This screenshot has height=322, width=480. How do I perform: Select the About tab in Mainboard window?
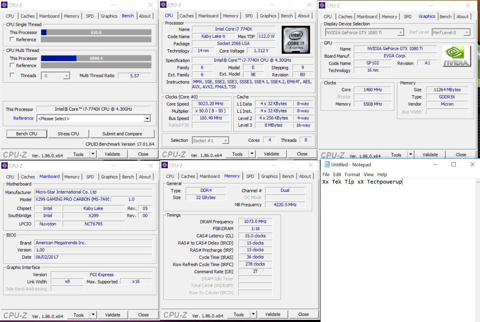(x=145, y=177)
